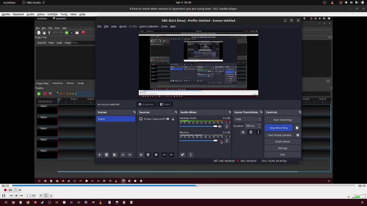
Task: Click Filters button above Sources
Action: (x=165, y=104)
